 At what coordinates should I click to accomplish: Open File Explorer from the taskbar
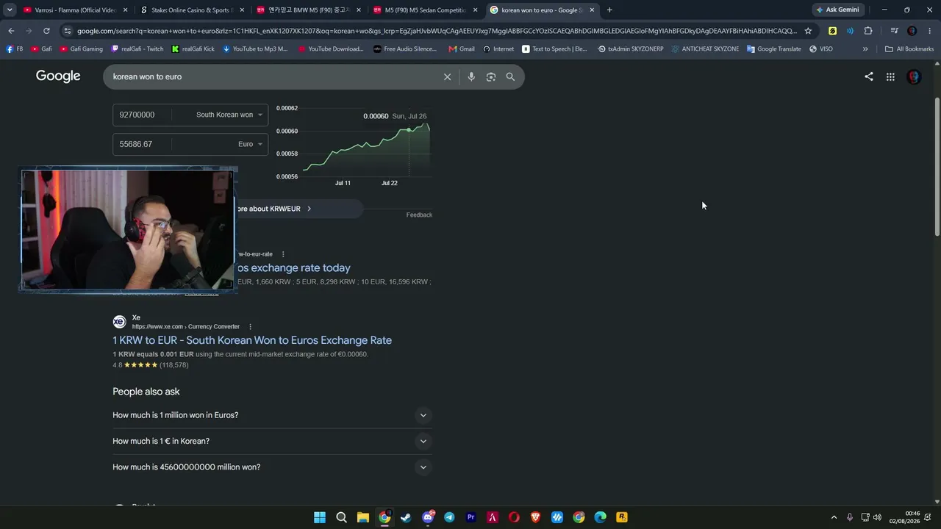point(363,517)
